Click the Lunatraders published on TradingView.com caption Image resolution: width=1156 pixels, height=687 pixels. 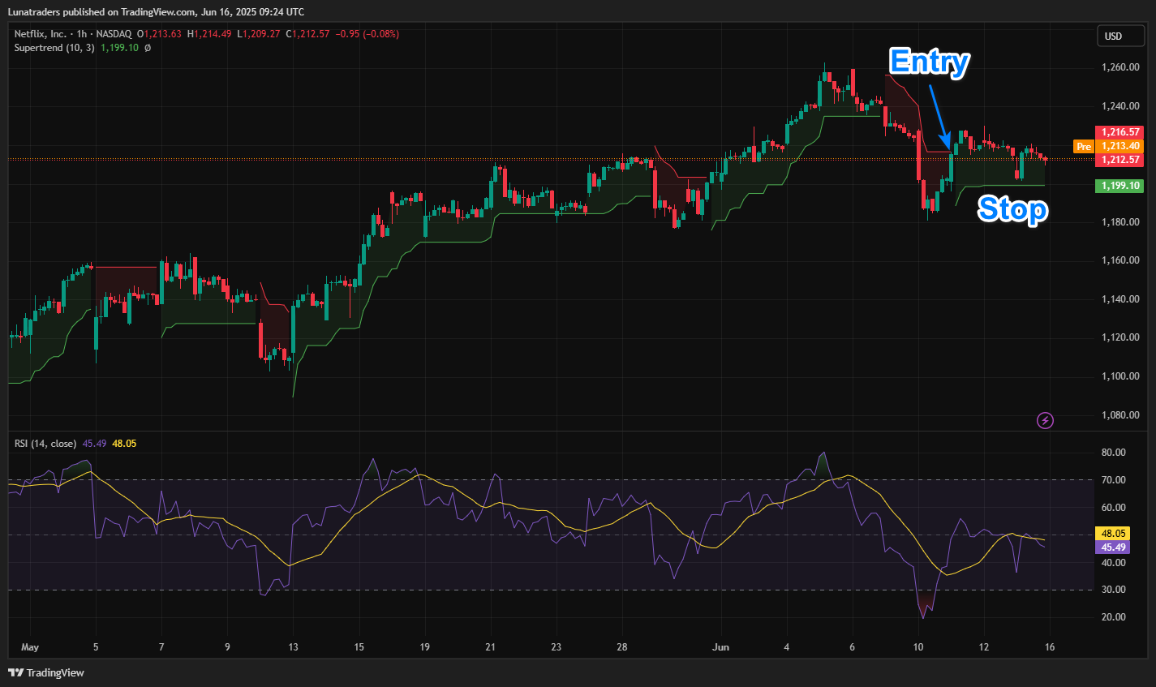pyautogui.click(x=156, y=11)
